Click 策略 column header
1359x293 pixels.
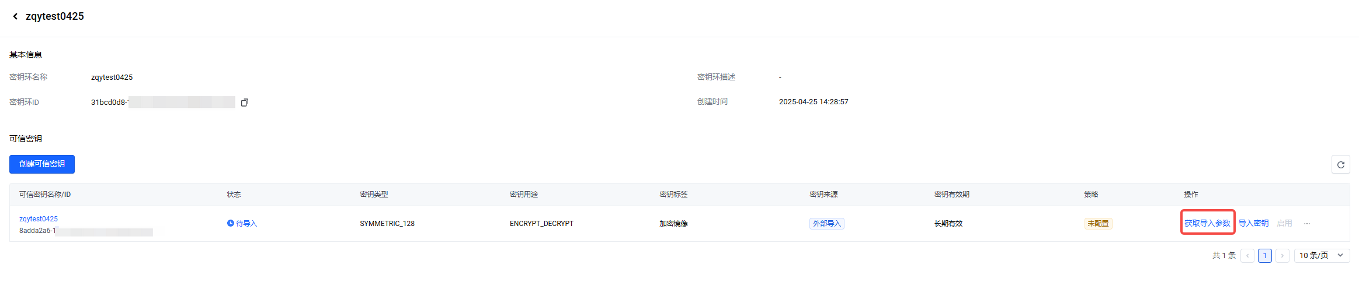[x=1091, y=195]
